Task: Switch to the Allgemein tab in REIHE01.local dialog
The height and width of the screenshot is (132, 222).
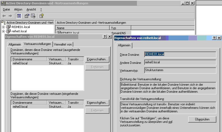Action: 15,44
